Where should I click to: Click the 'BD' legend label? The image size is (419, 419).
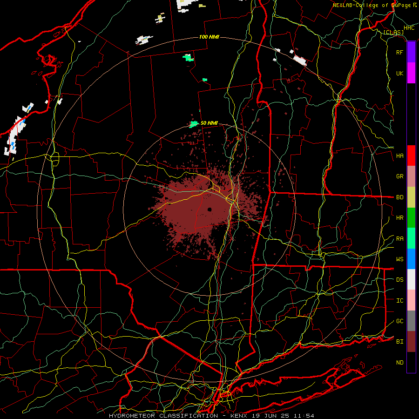[x=399, y=197]
